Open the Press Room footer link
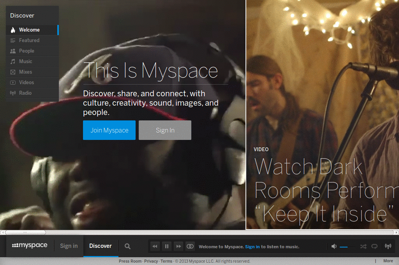The height and width of the screenshot is (265, 399). pyautogui.click(x=130, y=261)
